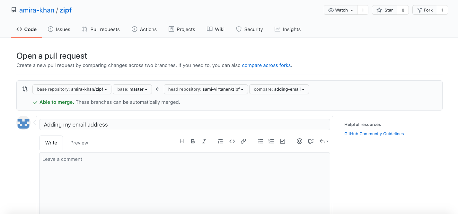Expand base repository amira-khan/zipf dropdown
Image resolution: width=458 pixels, height=214 pixels.
(x=72, y=89)
